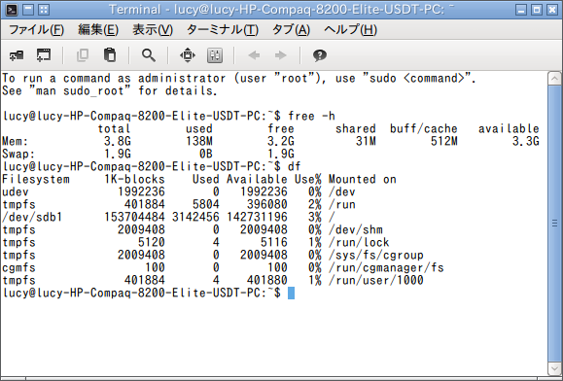Click the stick button in title bar

coord(44,10)
